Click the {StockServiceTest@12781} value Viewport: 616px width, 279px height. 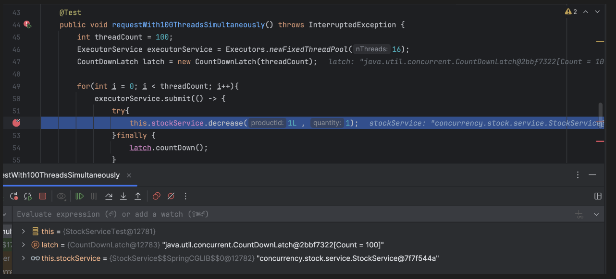110,232
